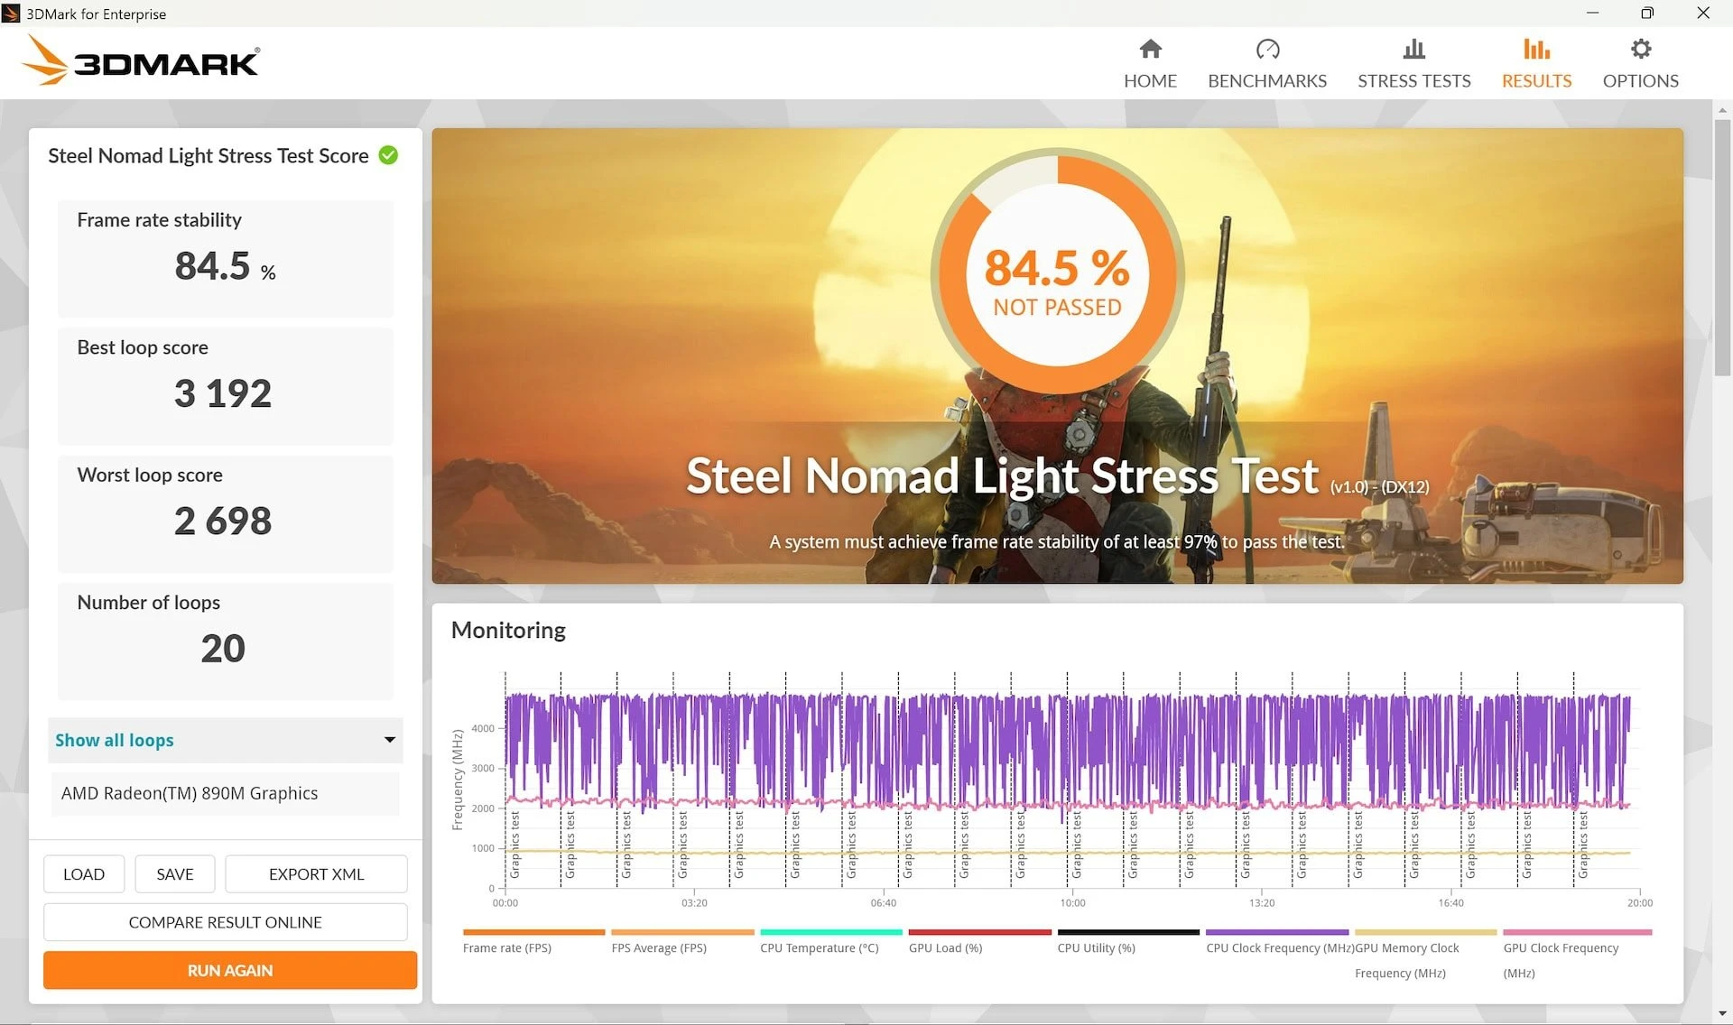The image size is (1733, 1025).
Task: Click the Options gear icon
Action: [1640, 49]
